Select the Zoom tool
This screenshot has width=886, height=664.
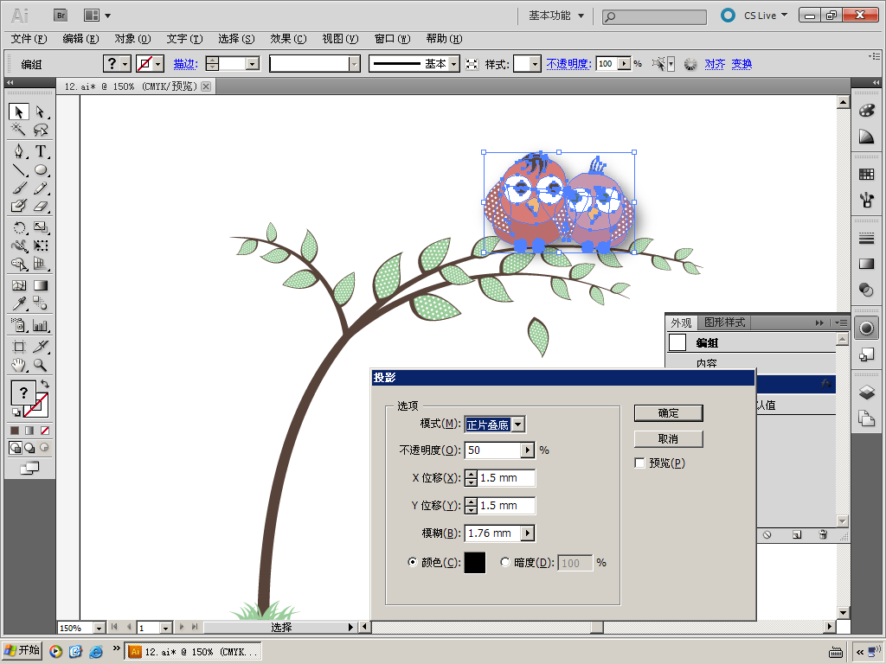click(40, 365)
